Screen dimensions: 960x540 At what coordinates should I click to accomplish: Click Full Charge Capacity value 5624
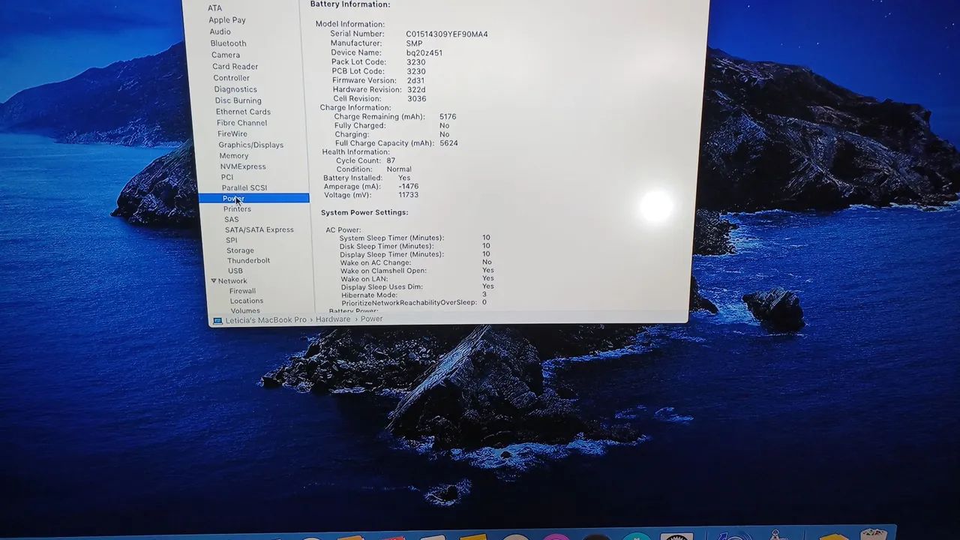coord(448,143)
